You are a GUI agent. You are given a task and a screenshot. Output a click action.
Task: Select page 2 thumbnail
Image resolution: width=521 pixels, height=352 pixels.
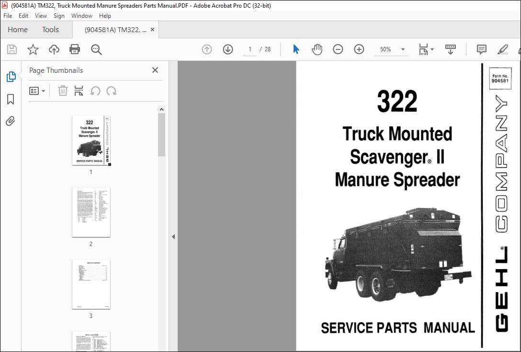[91, 212]
